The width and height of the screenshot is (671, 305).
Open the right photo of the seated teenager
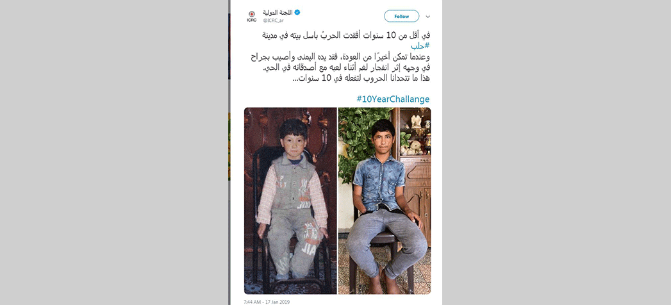click(385, 201)
